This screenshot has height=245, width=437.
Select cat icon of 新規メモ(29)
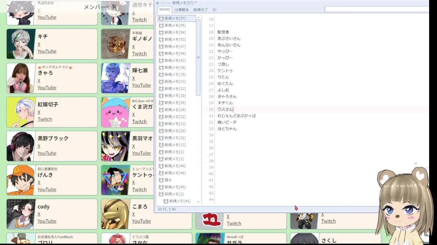click(x=161, y=103)
